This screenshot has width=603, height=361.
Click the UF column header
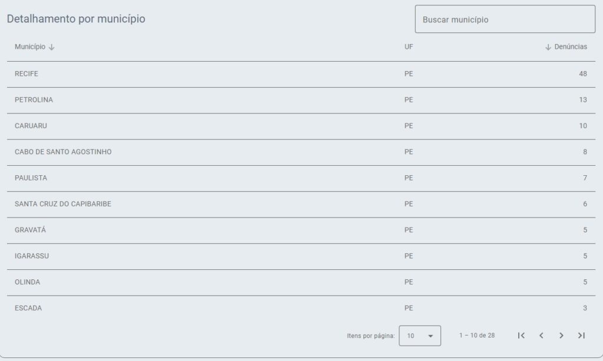409,47
